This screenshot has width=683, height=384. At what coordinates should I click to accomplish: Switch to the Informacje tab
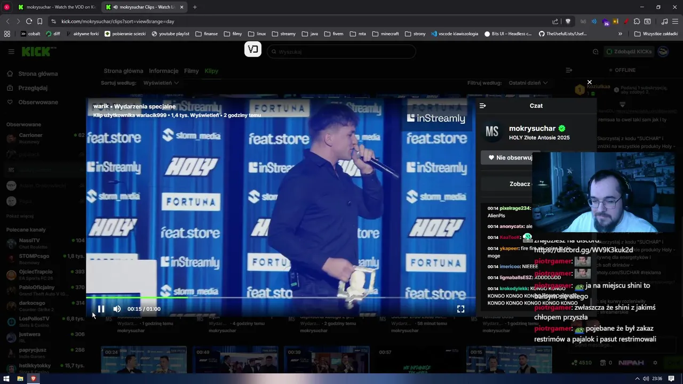(x=163, y=71)
